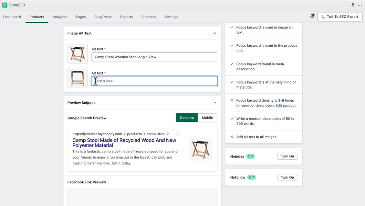Go to the Analytics tab

point(60,17)
